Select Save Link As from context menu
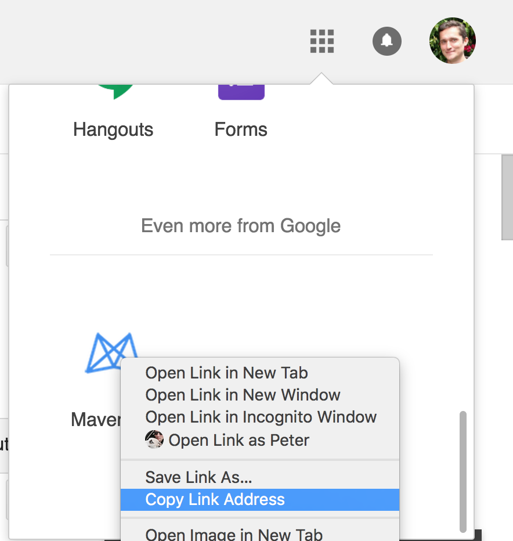This screenshot has width=513, height=541. [198, 477]
